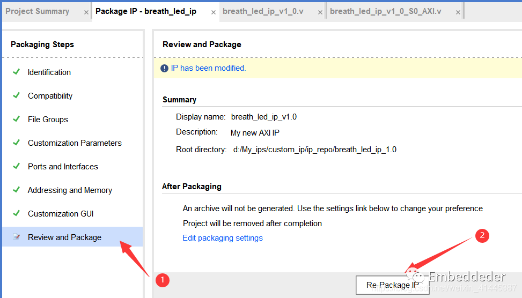522x298 pixels.
Task: Click the 'IP has been modified' message text
Action: (208, 68)
